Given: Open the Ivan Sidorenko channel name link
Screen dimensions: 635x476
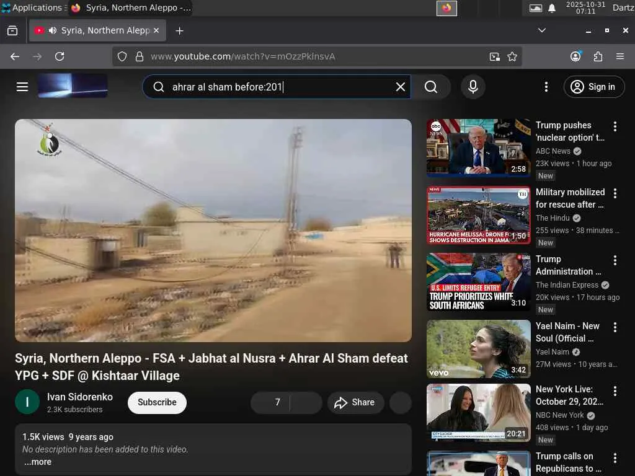Looking at the screenshot, I should click(x=80, y=397).
